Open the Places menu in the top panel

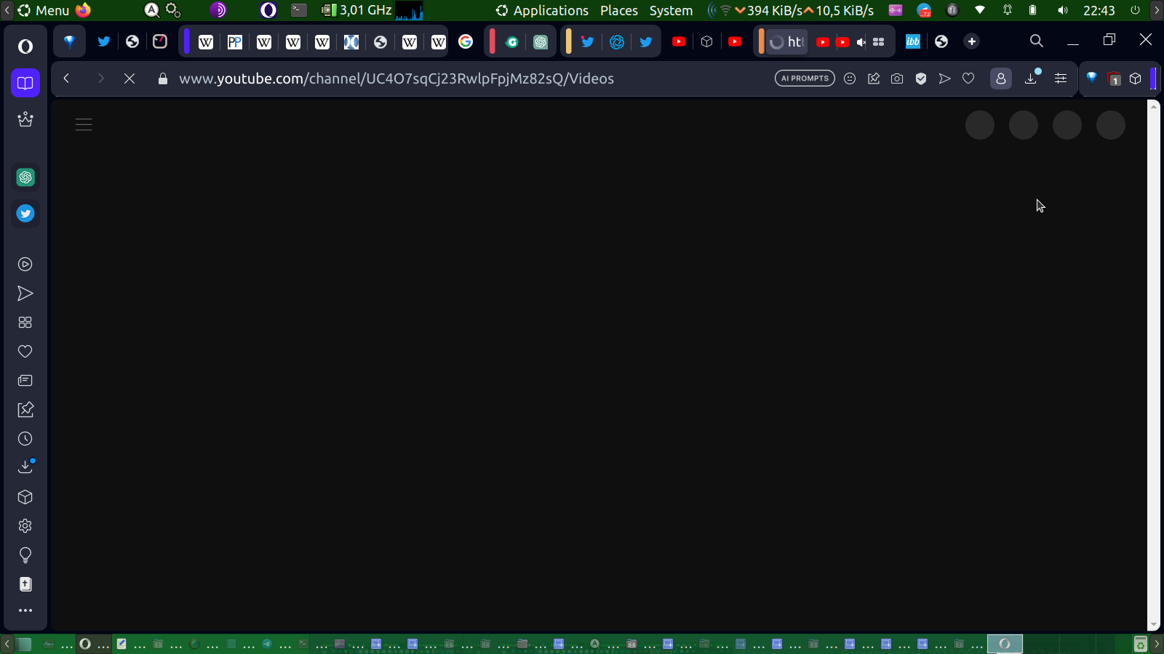point(619,10)
